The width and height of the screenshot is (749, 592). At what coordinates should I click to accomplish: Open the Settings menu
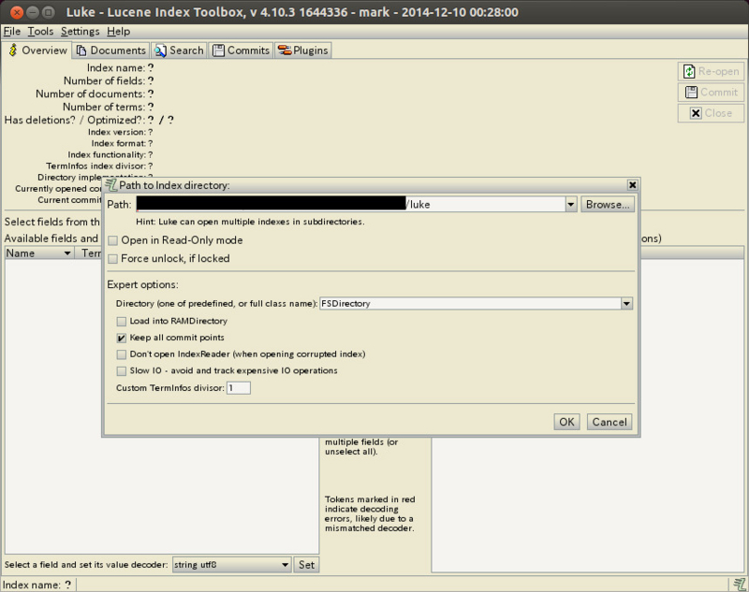(80, 32)
